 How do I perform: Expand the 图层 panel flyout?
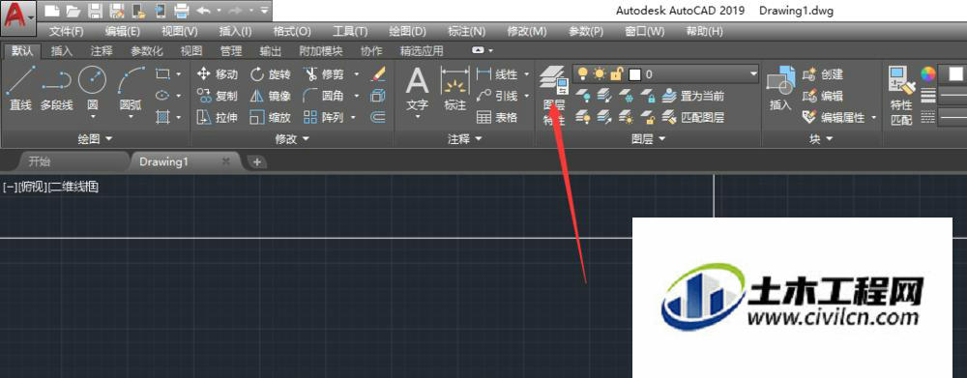pyautogui.click(x=649, y=139)
